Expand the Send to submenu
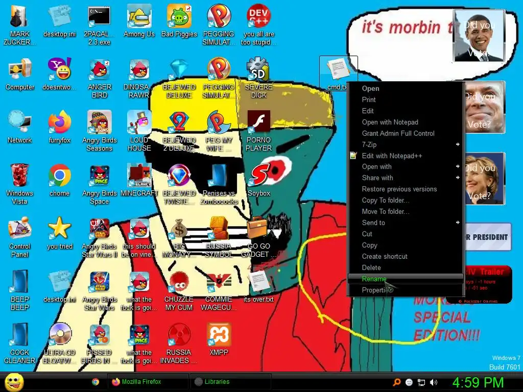523x392 pixels. (406, 223)
